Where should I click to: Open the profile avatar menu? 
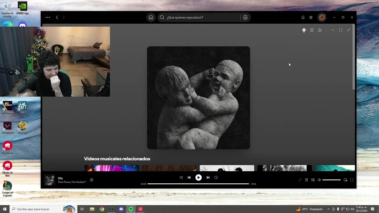click(x=322, y=17)
